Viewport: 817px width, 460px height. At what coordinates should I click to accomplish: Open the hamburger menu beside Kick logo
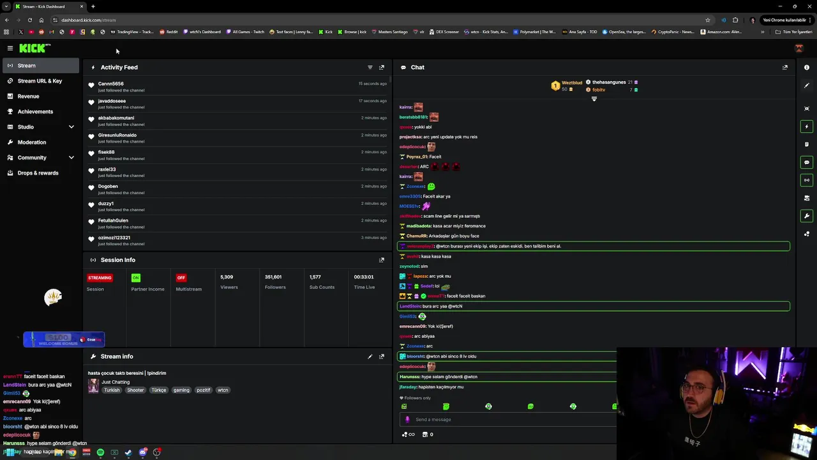10,48
